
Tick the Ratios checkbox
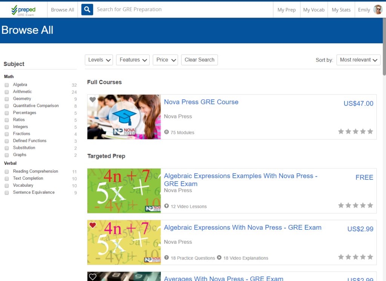click(7, 120)
